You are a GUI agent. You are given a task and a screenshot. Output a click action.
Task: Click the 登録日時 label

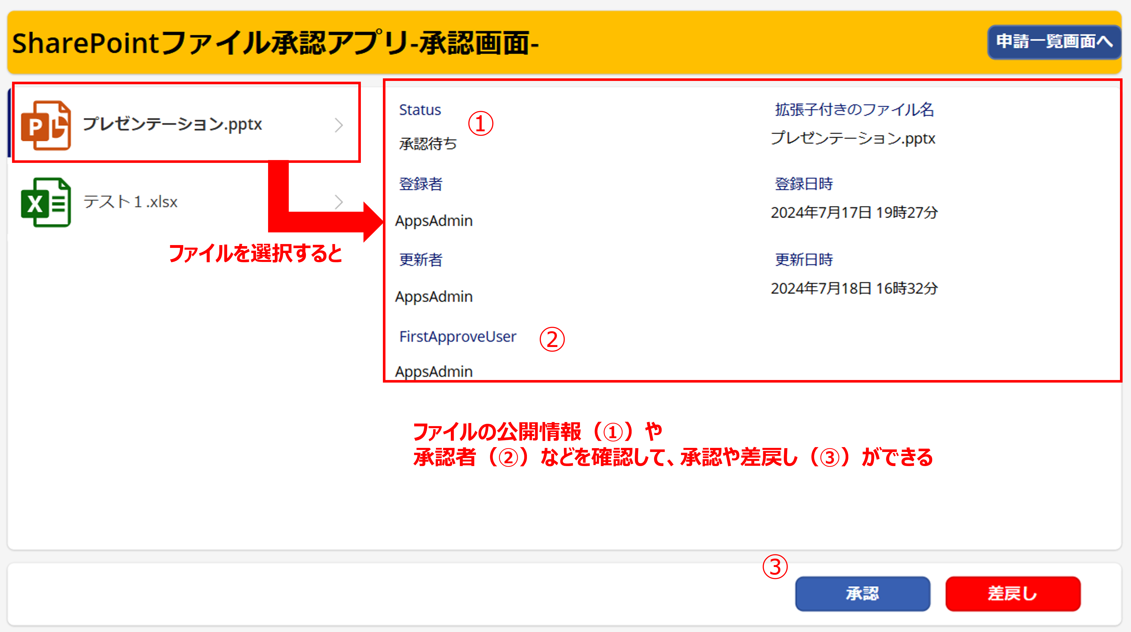[804, 184]
